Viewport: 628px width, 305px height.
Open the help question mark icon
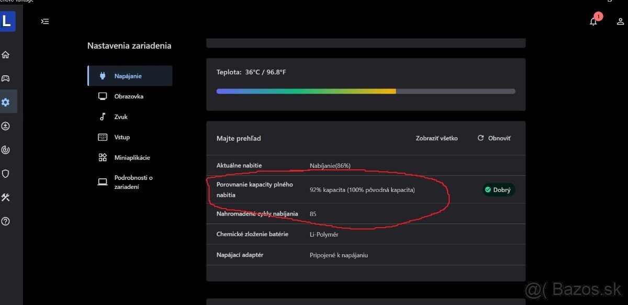[x=5, y=221]
